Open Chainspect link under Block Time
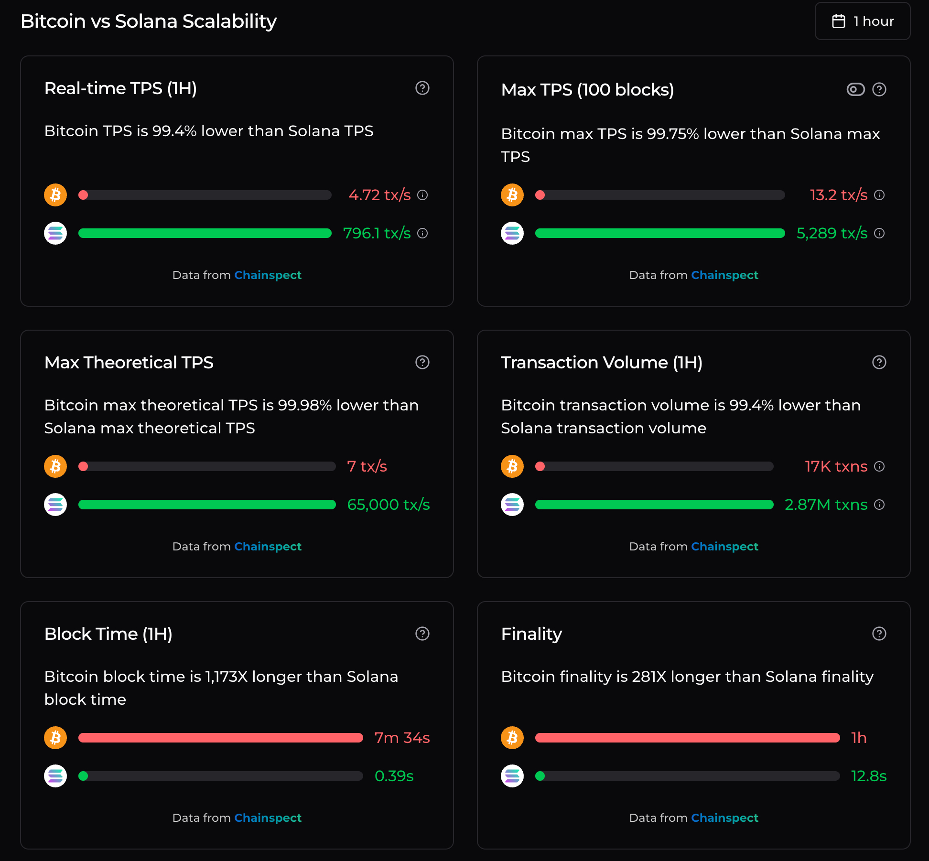 pos(268,818)
